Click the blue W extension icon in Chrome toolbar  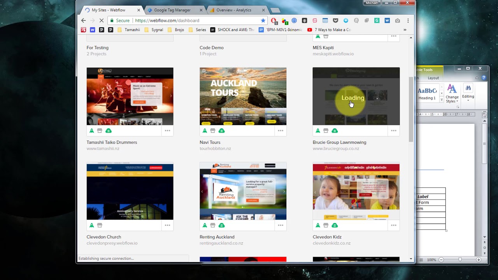[387, 21]
